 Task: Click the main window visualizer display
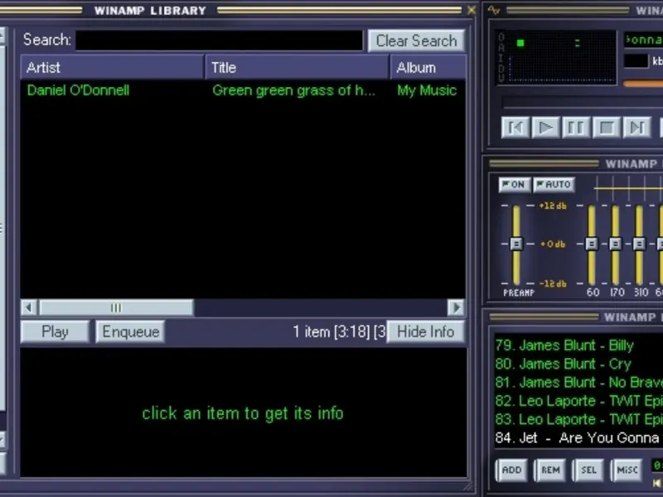(556, 57)
